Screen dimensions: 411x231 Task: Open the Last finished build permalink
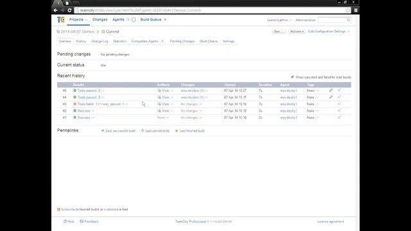192,131
